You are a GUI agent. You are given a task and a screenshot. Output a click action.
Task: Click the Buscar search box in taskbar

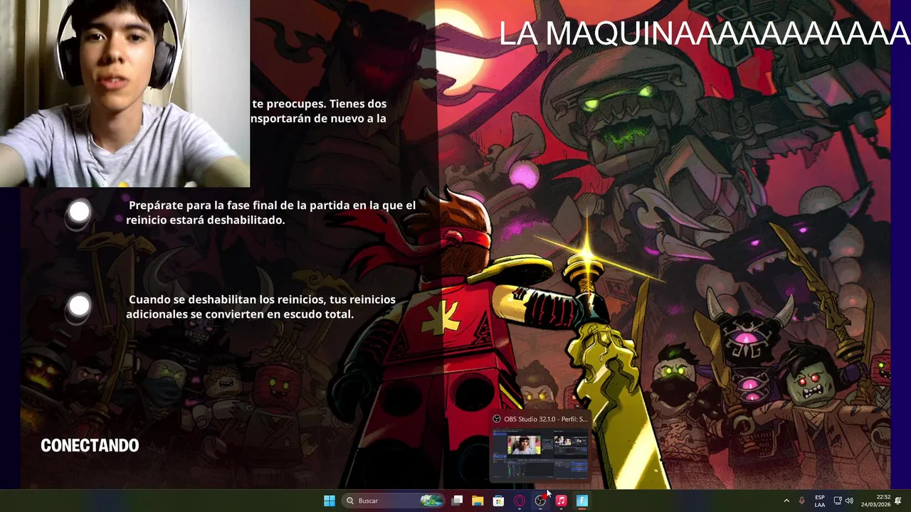(x=394, y=501)
